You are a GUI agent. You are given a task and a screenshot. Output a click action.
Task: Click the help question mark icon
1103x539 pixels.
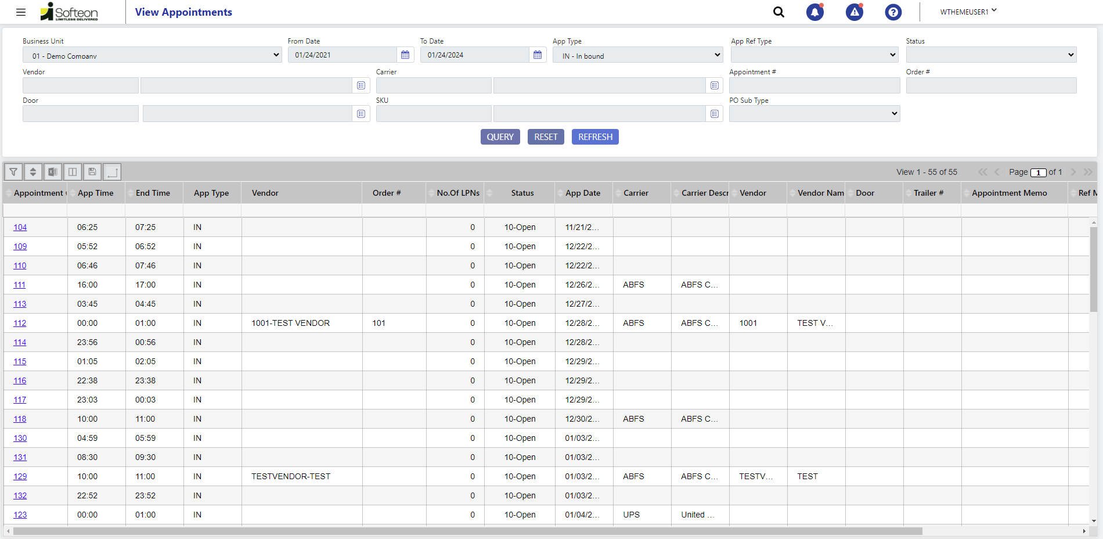tap(893, 12)
